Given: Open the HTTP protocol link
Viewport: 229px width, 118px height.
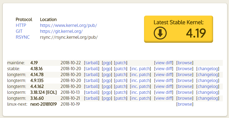Looking at the screenshot, I should click(21, 26).
